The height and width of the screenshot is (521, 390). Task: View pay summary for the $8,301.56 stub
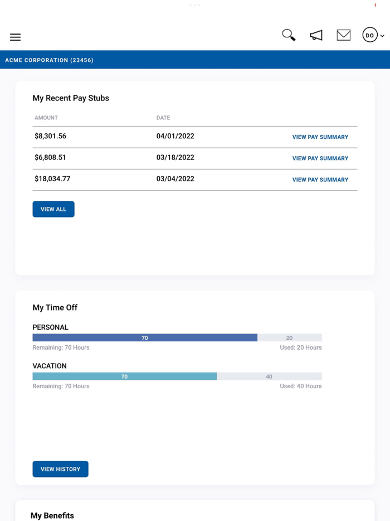tap(320, 137)
